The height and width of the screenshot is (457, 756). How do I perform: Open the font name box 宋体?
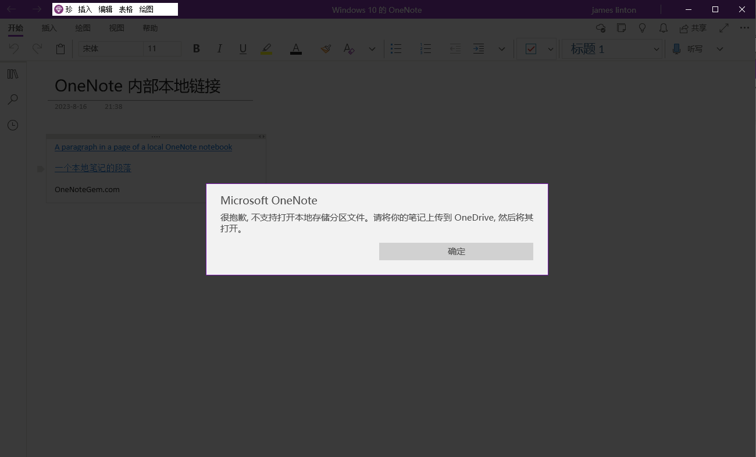pyautogui.click(x=110, y=49)
